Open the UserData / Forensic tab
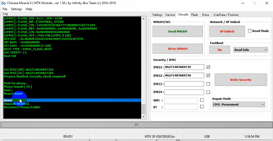 (x=226, y=15)
